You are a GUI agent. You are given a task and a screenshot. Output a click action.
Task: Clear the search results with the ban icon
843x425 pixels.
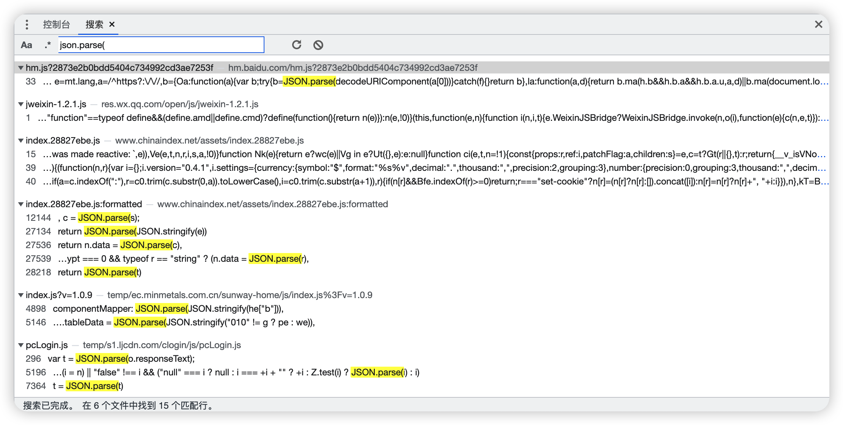pos(318,45)
